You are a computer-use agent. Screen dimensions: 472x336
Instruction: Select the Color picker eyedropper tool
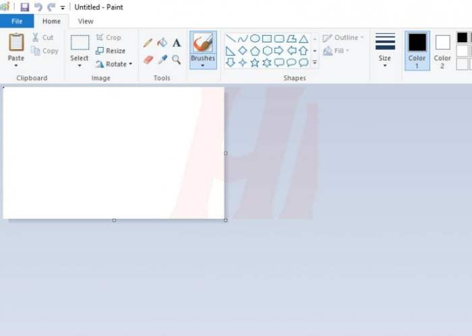(x=163, y=59)
